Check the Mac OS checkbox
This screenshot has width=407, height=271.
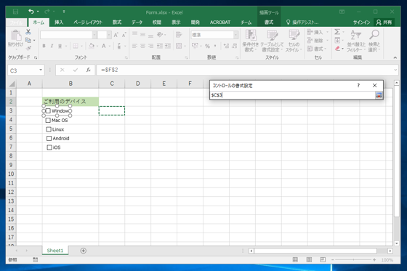[x=48, y=120]
